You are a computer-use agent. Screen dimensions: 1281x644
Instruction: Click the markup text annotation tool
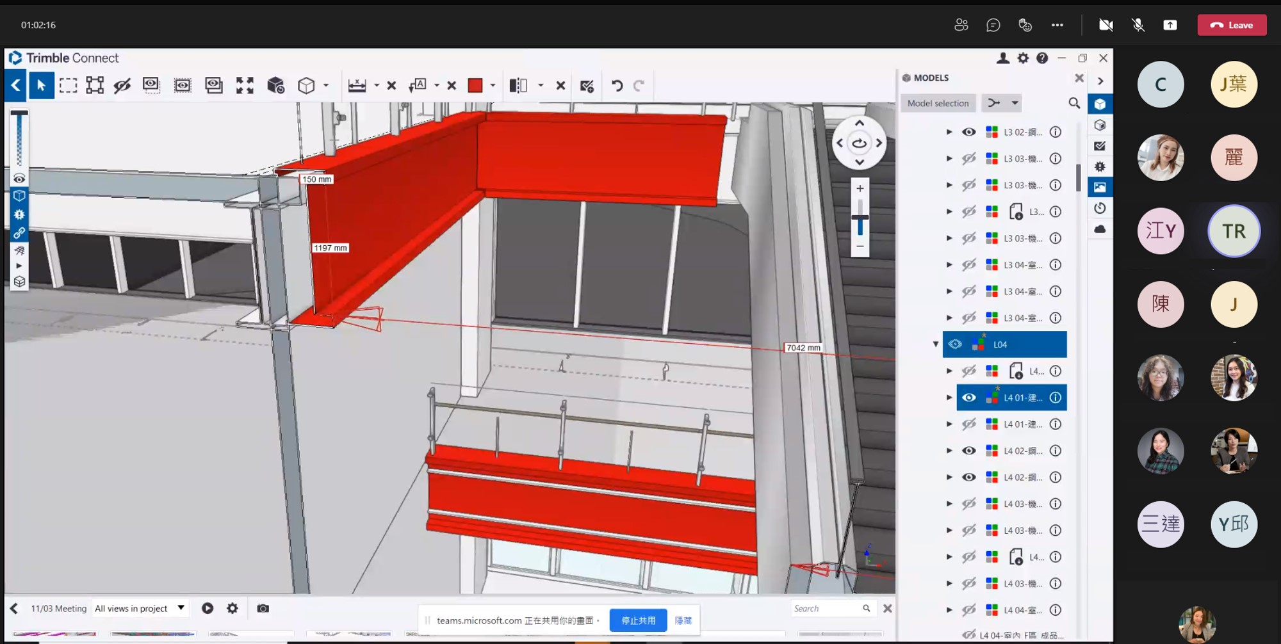tap(418, 85)
